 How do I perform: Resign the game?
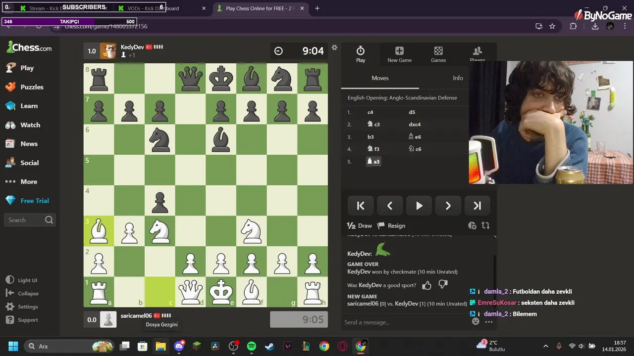391,225
